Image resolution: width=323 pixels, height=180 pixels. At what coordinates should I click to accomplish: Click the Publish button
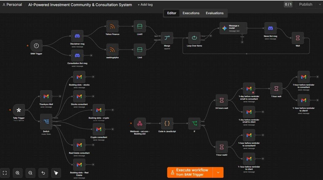pos(306,4)
